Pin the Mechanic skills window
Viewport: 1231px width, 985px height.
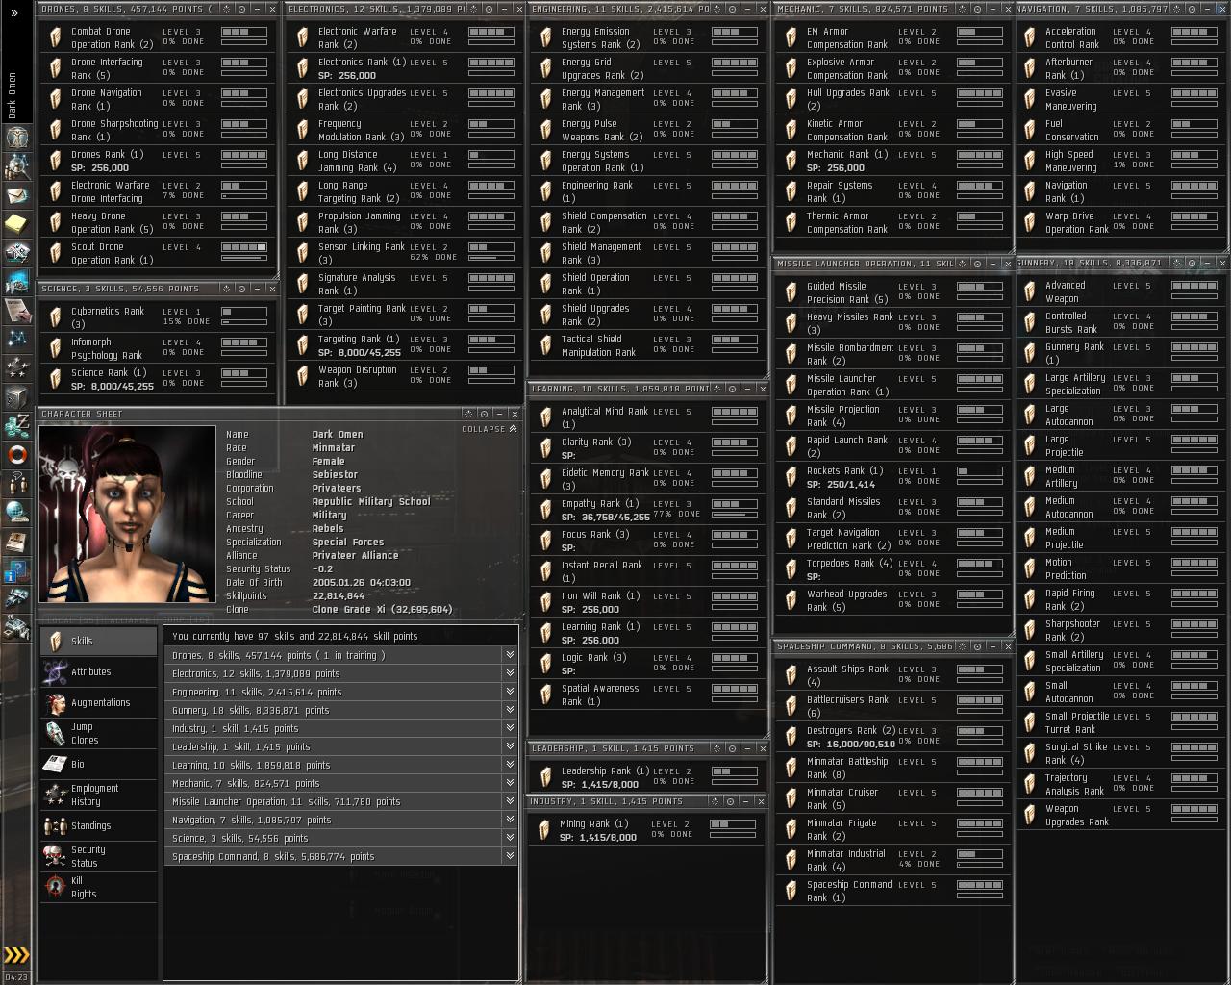963,9
